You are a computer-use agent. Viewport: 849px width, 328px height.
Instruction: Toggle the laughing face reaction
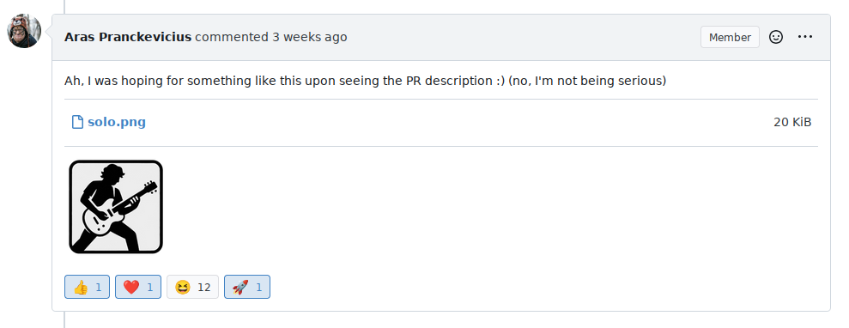point(193,287)
